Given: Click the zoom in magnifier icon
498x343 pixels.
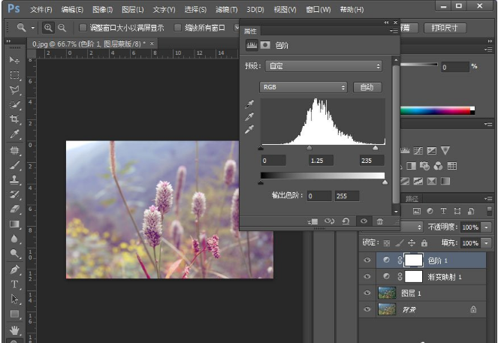Looking at the screenshot, I should click(48, 28).
